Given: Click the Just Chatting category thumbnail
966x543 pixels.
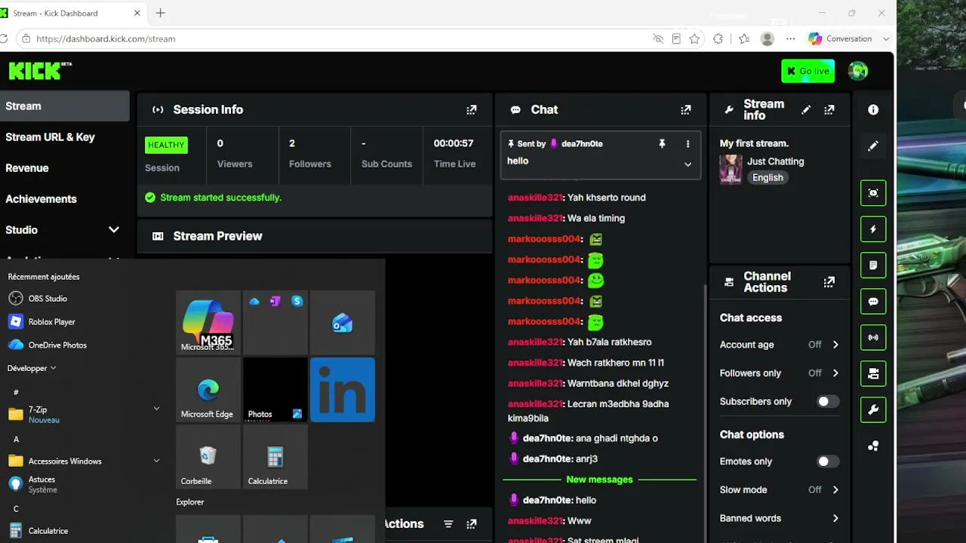Looking at the screenshot, I should [731, 170].
